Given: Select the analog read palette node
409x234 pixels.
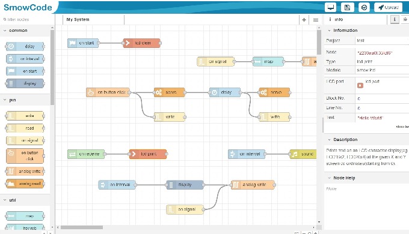Looking at the screenshot, I should point(25,184).
